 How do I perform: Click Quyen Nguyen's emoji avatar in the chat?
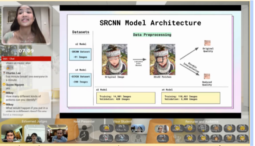(4, 85)
